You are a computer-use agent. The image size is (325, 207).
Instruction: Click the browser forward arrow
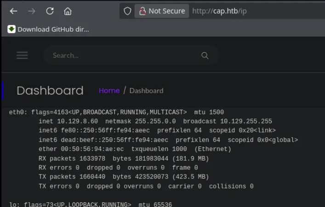point(32,11)
